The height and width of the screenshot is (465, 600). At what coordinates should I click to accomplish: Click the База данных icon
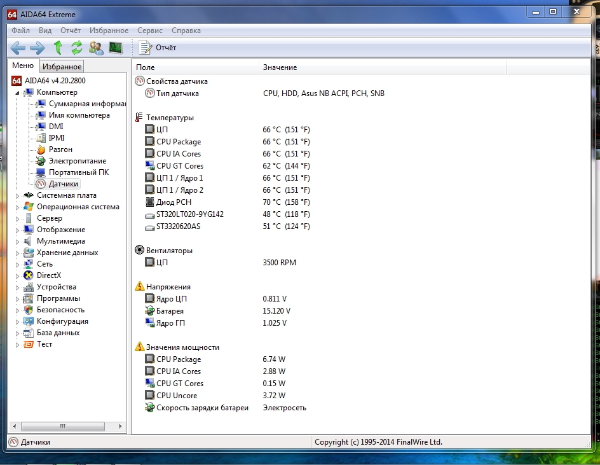(29, 333)
